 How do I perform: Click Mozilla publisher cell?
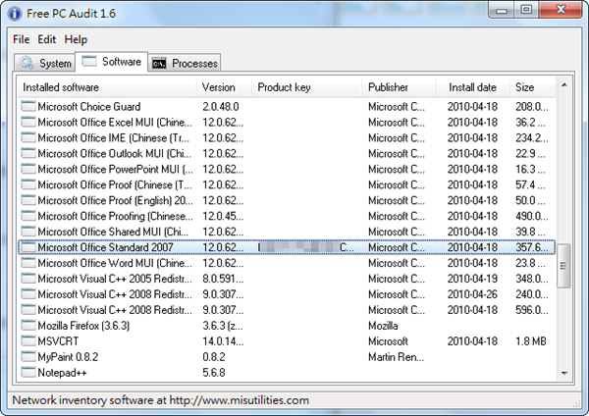tap(383, 326)
